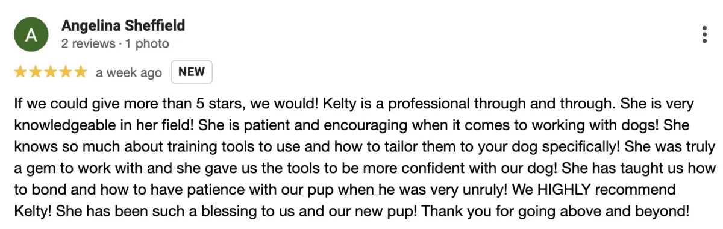Open the reviewer's '1 photo' link
Screen dimensions: 723x229
pos(147,43)
